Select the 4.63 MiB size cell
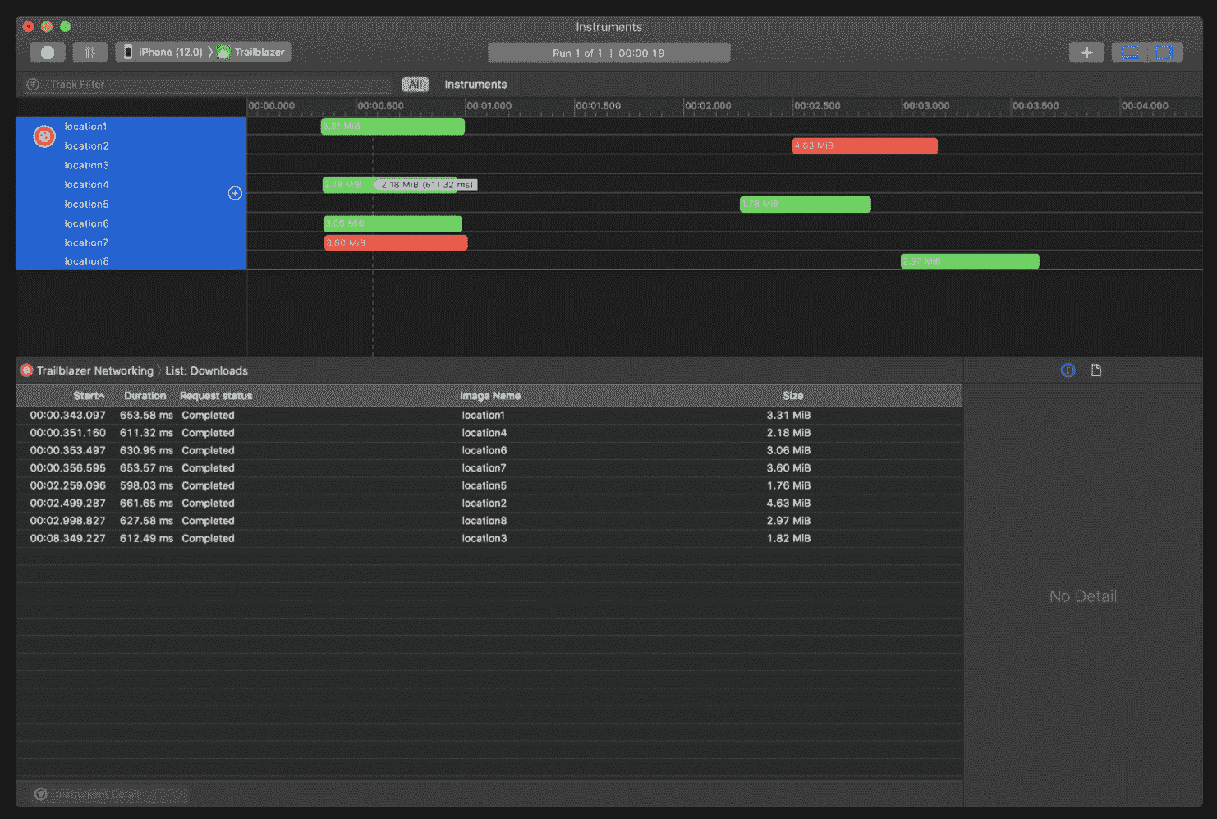The width and height of the screenshot is (1217, 819). 788,504
